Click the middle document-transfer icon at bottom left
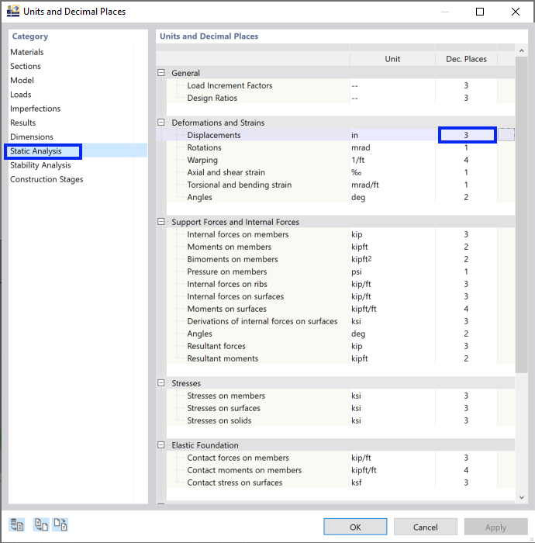Viewport: 535px width, 543px height. (42, 525)
